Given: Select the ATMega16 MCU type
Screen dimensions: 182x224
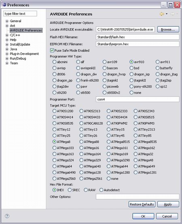Looking at the screenshot, I should pyautogui.click(x=81, y=148).
